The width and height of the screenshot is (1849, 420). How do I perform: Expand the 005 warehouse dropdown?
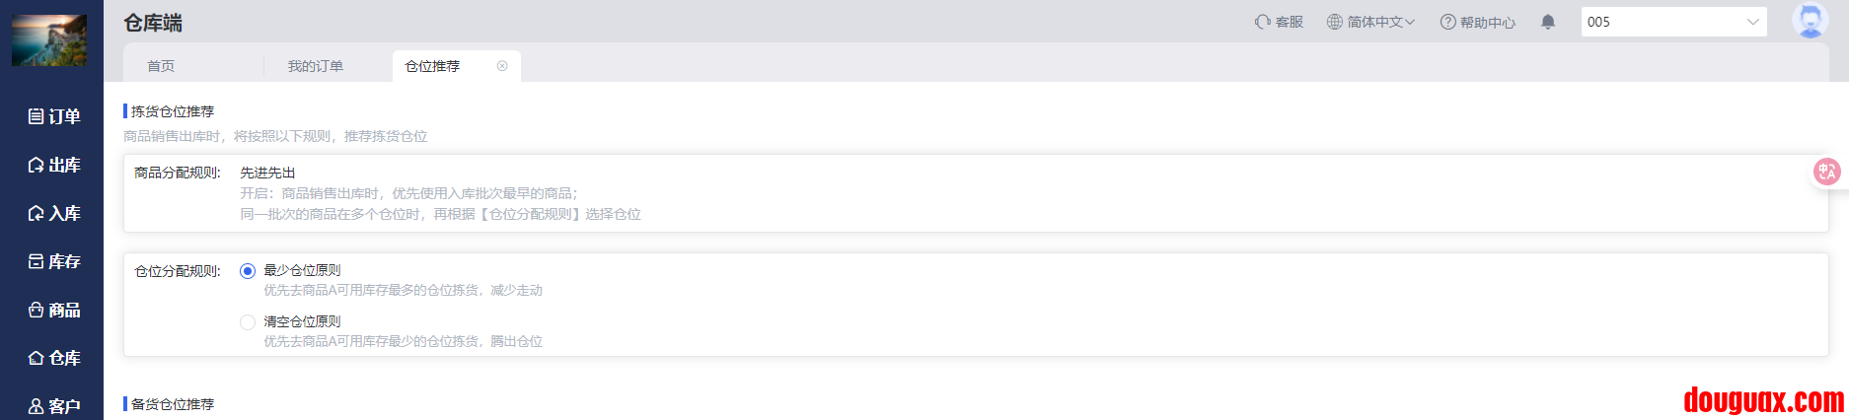click(1673, 22)
